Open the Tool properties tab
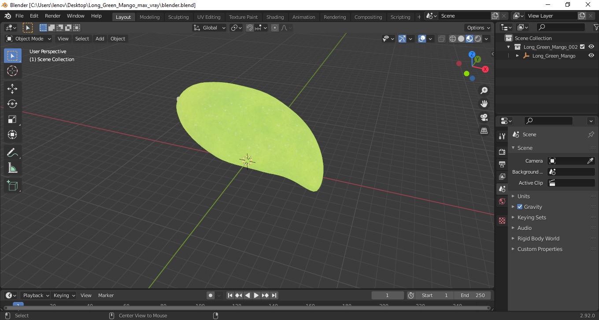599x320 pixels. (x=502, y=136)
